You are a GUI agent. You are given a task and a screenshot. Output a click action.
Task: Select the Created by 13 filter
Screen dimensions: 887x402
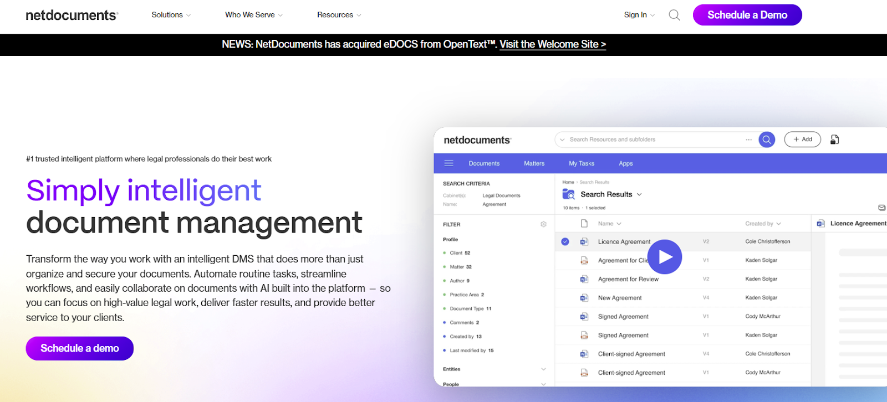(x=462, y=336)
